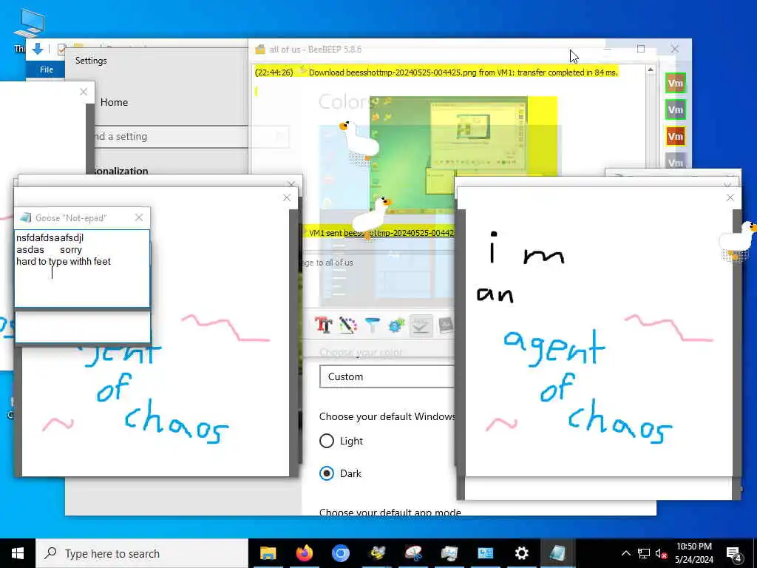
Task: Click the BeeBEEP window title icon
Action: [260, 50]
